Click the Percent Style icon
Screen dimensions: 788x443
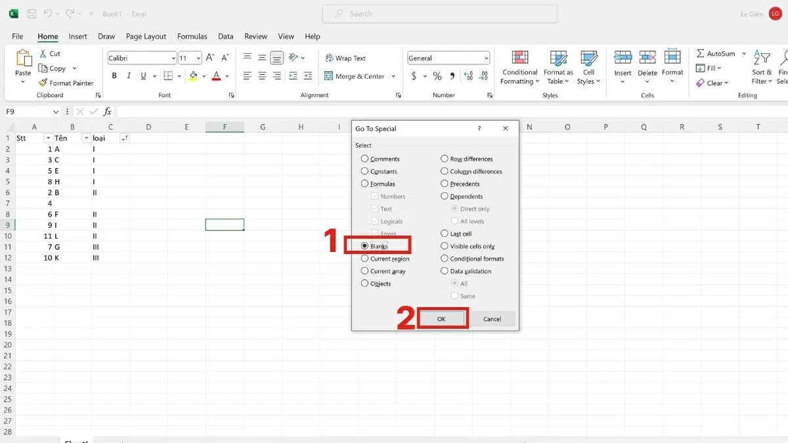[437, 76]
